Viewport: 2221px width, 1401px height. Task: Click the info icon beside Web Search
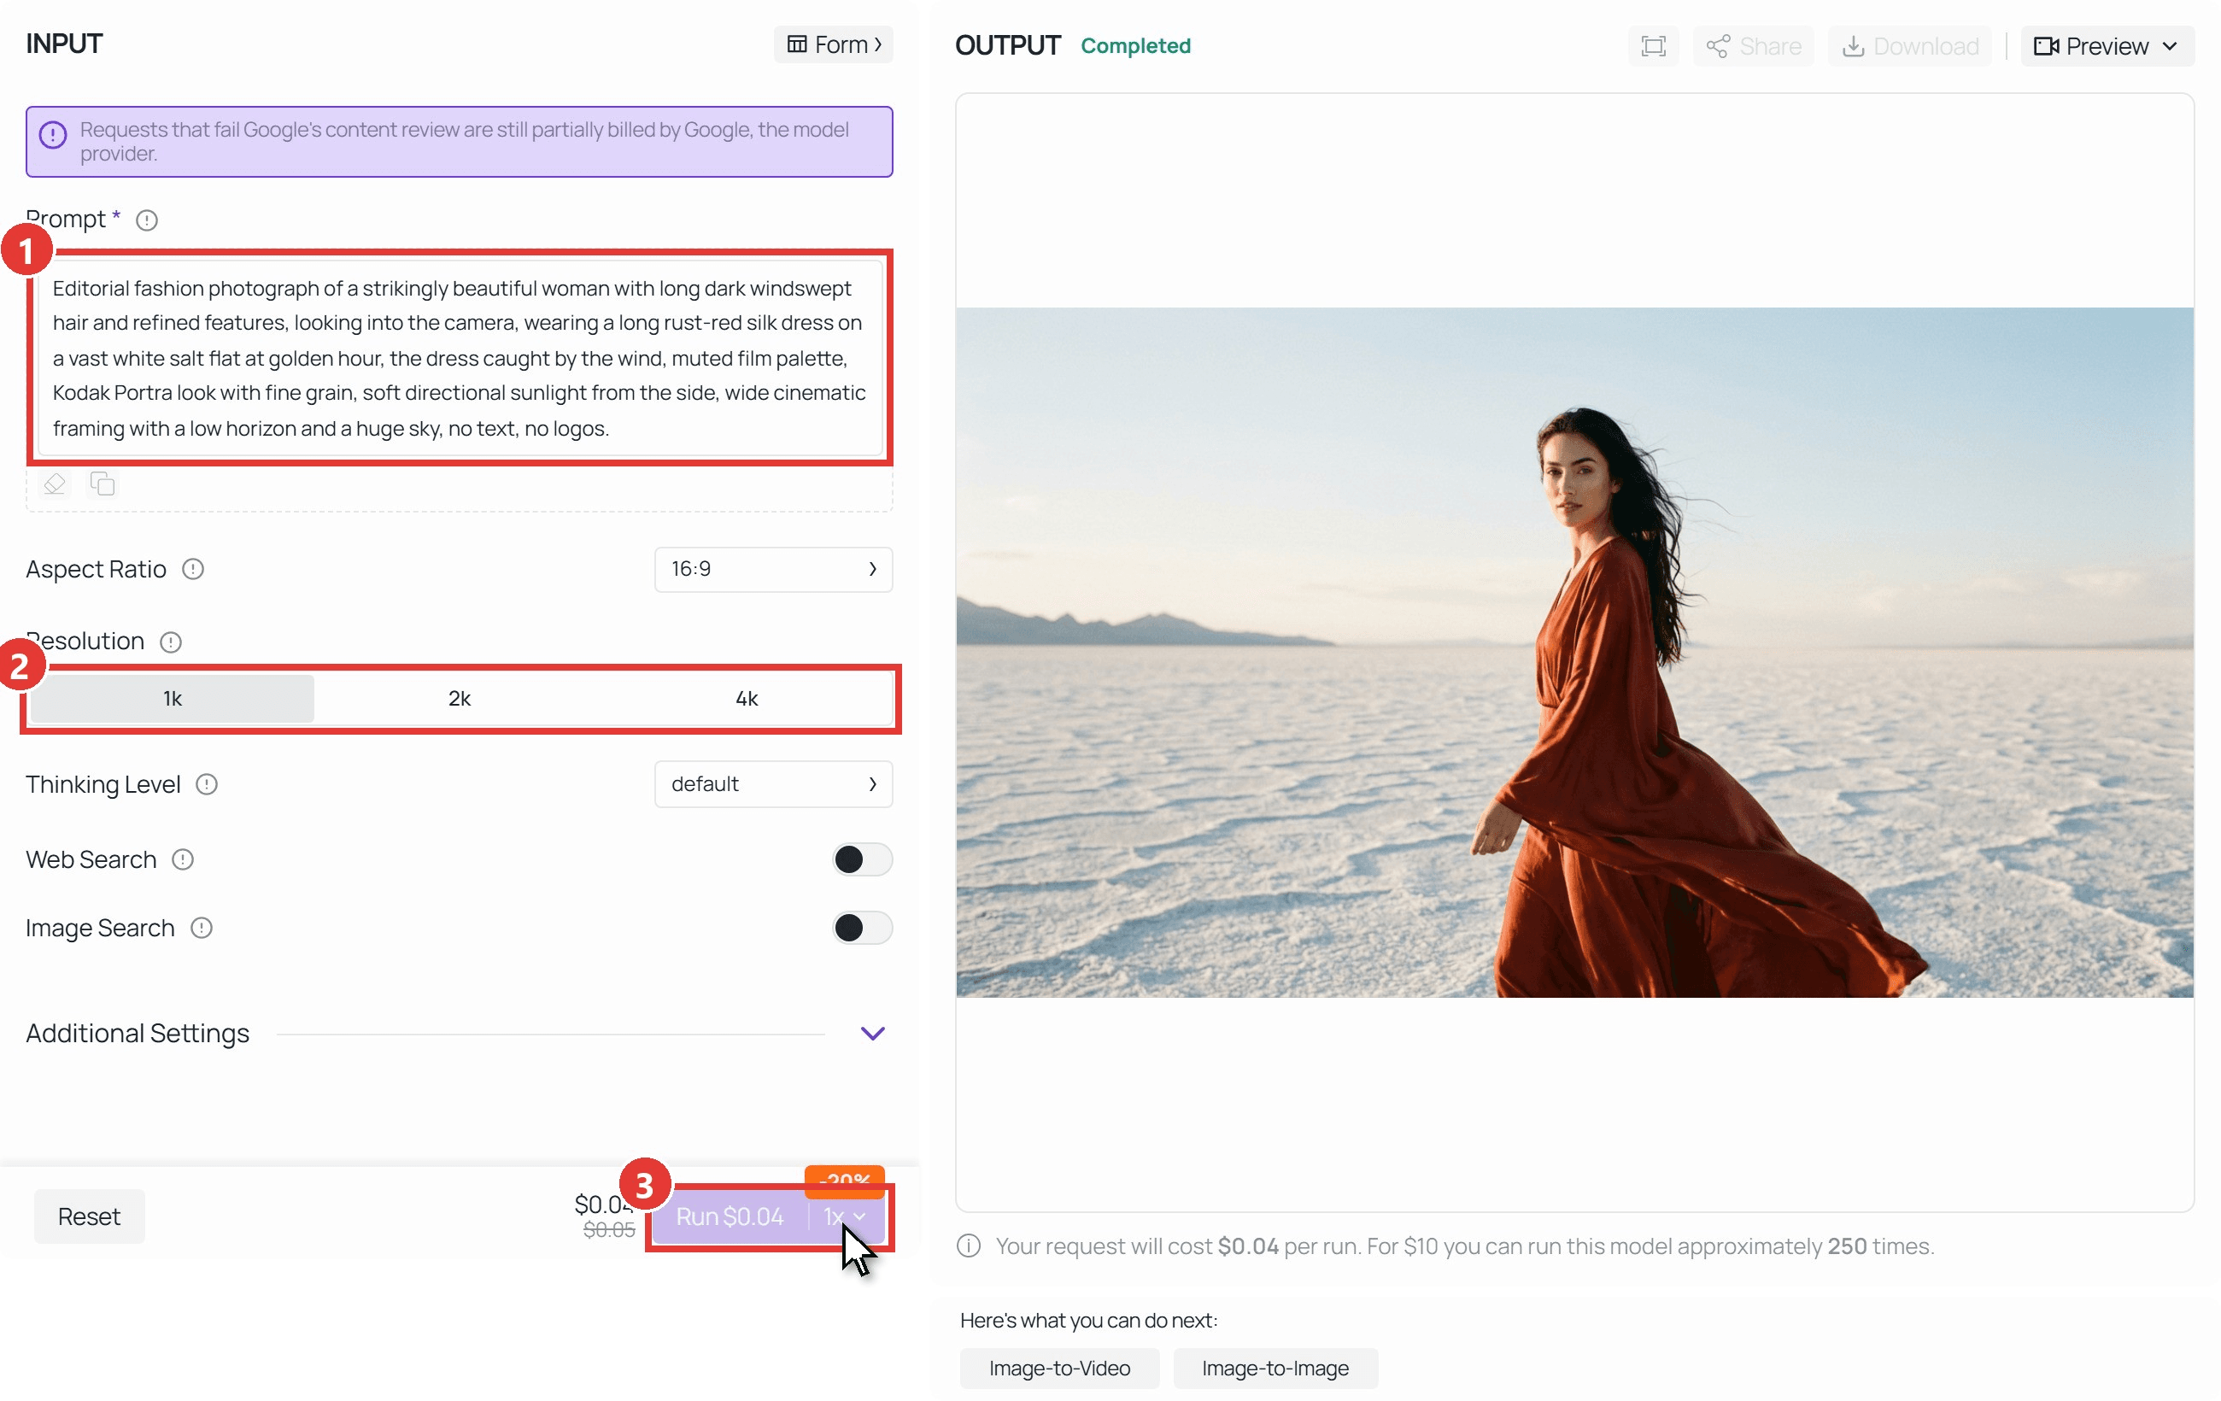point(183,859)
